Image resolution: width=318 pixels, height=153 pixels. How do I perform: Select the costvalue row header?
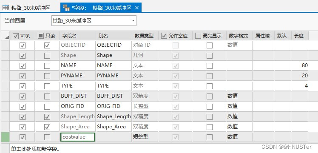coord(5,137)
